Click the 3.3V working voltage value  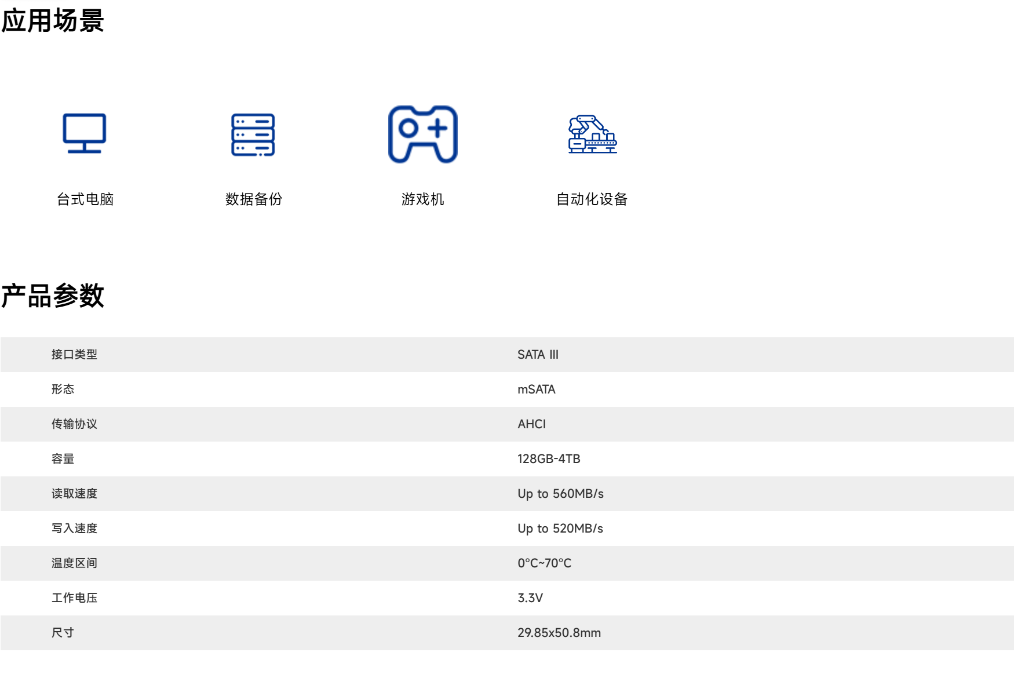(530, 598)
